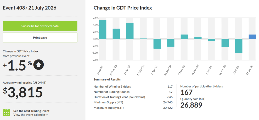
Task: Select the 7 Jul '26 negative bar
Action: pos(239,46)
